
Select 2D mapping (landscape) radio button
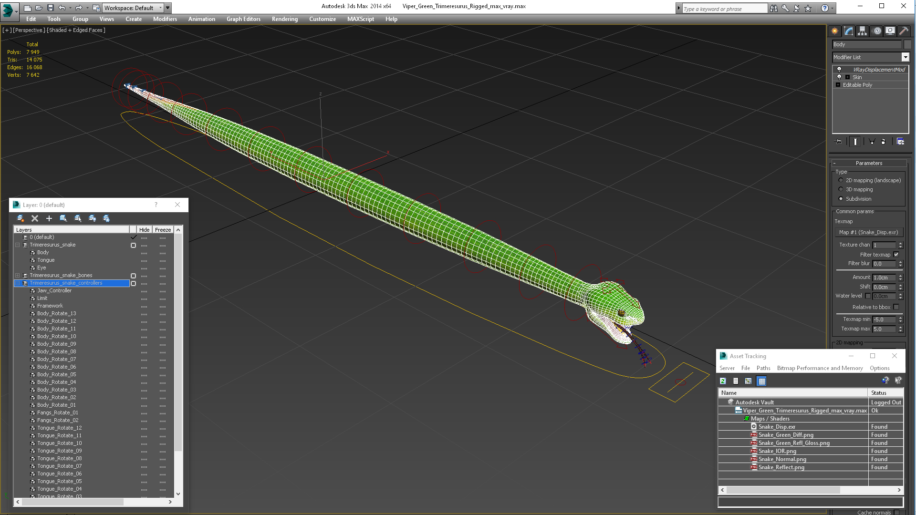tap(841, 180)
